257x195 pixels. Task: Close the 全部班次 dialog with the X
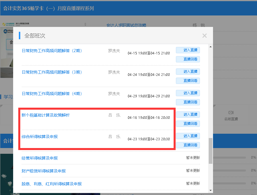click(204, 36)
